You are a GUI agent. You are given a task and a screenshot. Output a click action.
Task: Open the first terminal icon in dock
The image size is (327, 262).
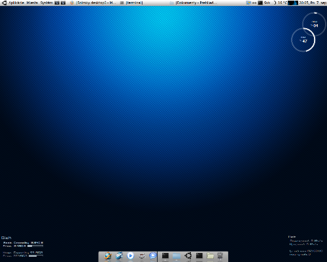165,255
